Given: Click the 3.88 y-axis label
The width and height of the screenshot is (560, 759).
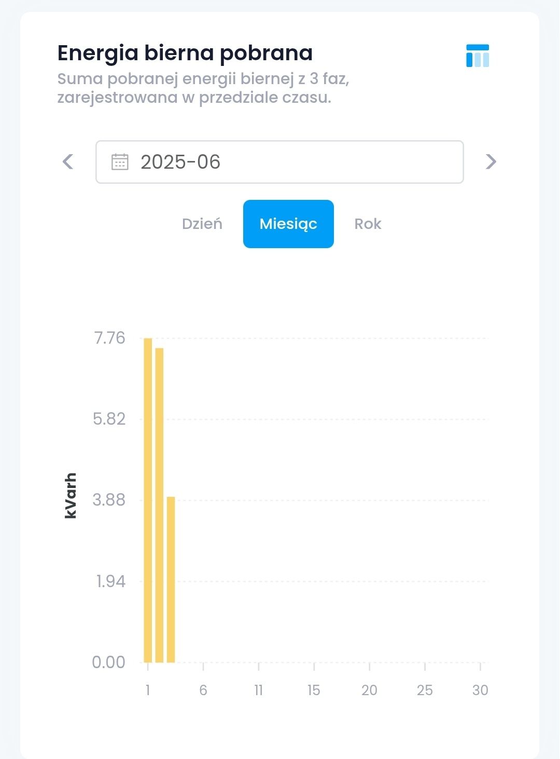Looking at the screenshot, I should [x=109, y=500].
